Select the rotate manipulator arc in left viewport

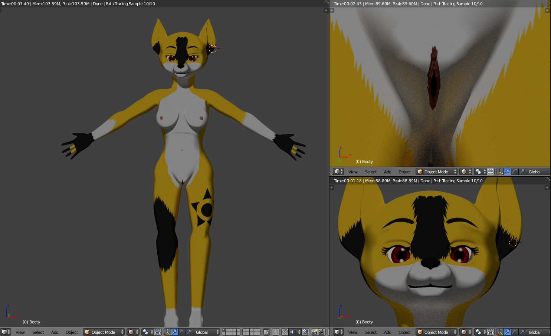[x=182, y=332]
